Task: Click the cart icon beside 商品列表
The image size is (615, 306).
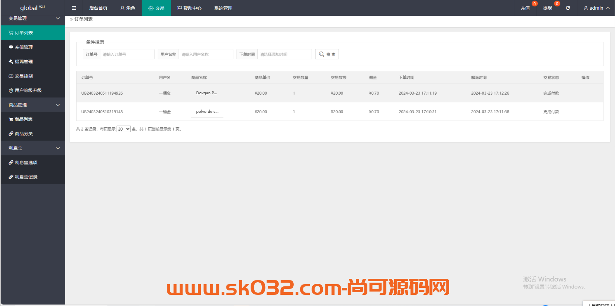Action: pyautogui.click(x=11, y=119)
